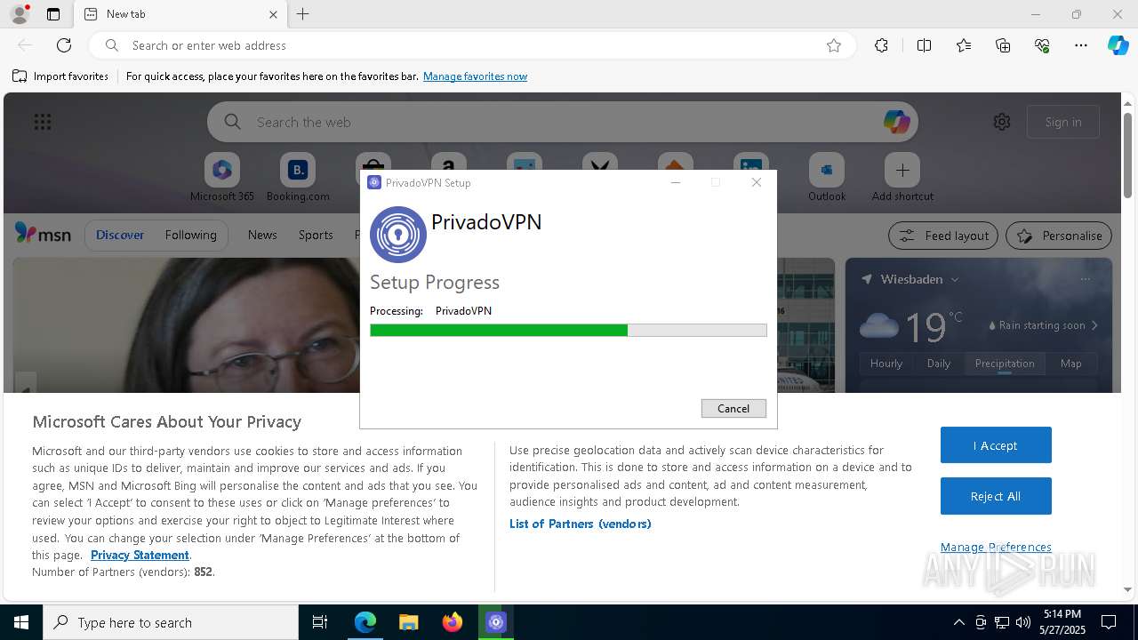This screenshot has width=1138, height=640.
Task: Open the MSN logo home link
Action: click(x=43, y=234)
